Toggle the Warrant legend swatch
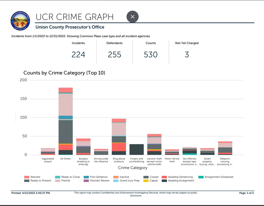This screenshot has height=206, width=264. [x=27, y=177]
